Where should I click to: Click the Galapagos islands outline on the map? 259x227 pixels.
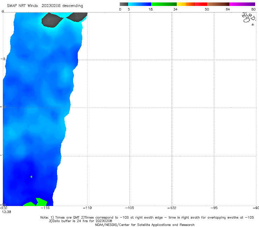[249, 18]
